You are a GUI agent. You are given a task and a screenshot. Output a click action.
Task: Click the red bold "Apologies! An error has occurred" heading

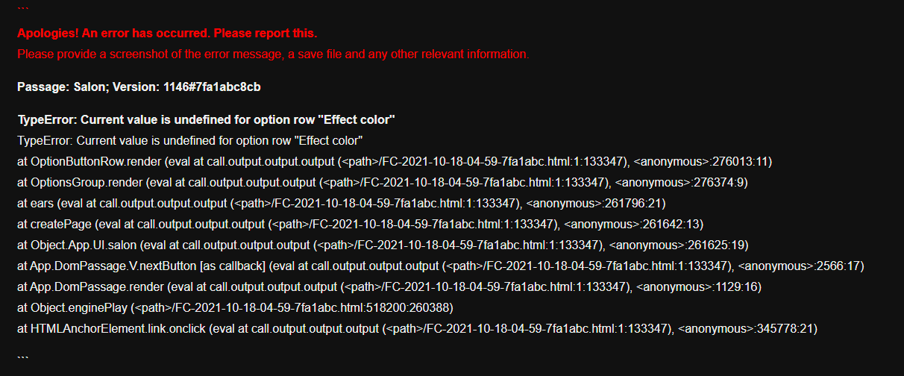coord(167,34)
